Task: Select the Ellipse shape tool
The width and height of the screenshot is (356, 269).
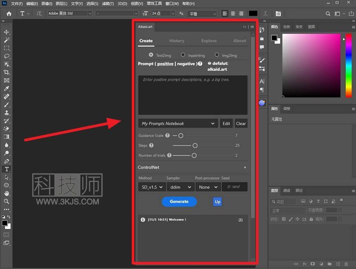Action: click(x=6, y=185)
